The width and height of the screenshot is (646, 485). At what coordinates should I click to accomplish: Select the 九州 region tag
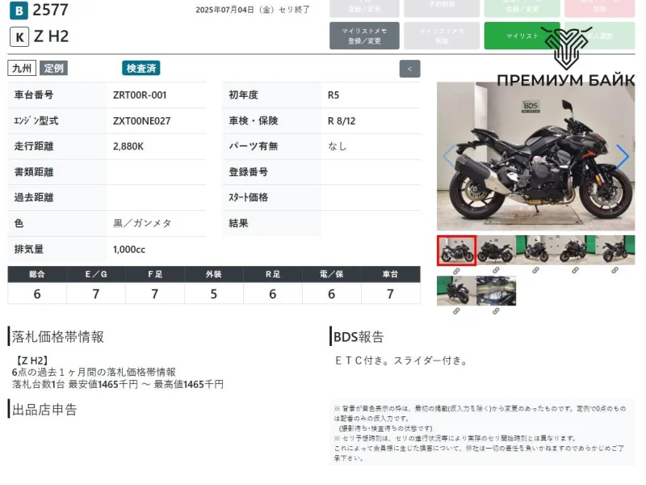click(x=22, y=69)
